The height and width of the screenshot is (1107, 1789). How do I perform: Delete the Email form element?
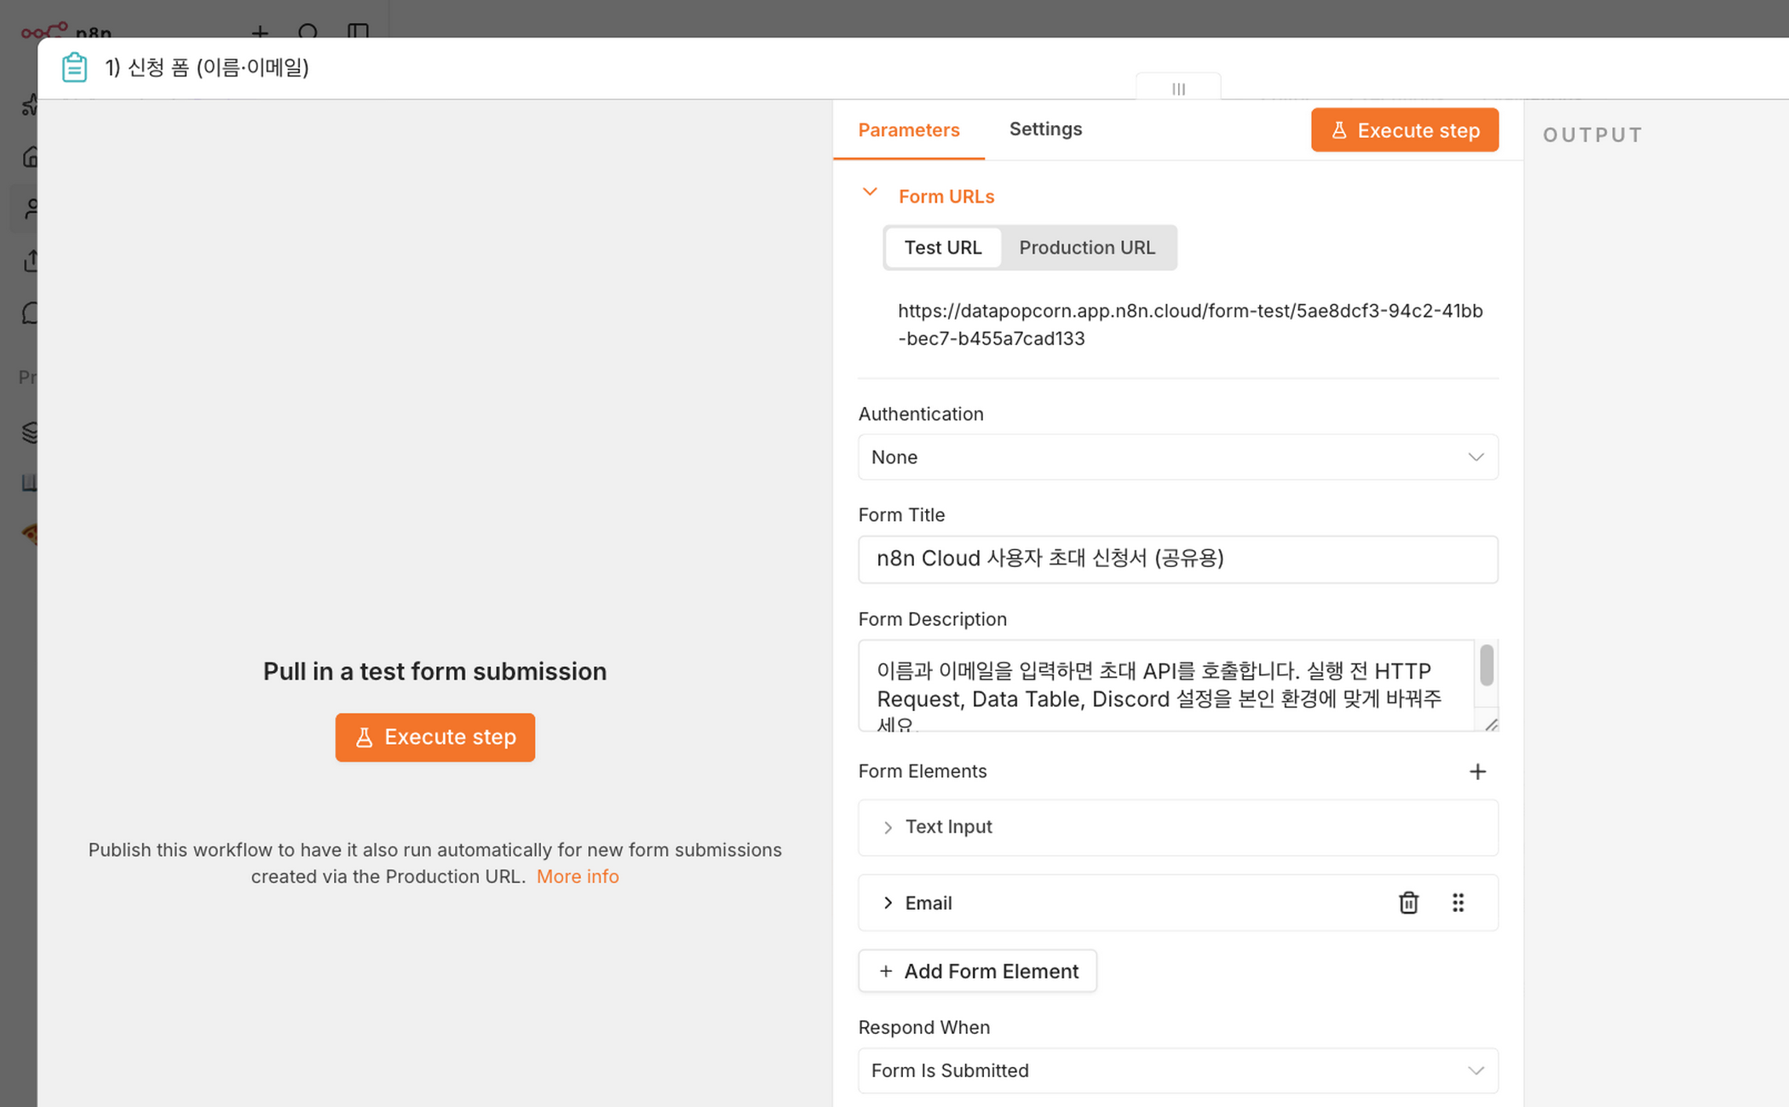click(1408, 903)
